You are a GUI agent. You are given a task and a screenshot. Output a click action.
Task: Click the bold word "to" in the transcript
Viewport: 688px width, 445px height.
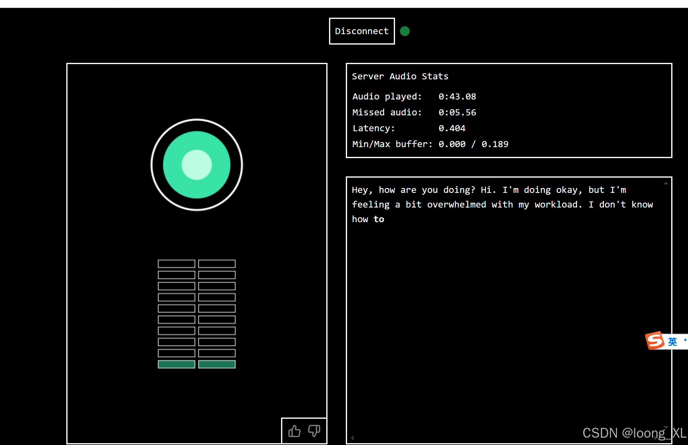pyautogui.click(x=379, y=219)
